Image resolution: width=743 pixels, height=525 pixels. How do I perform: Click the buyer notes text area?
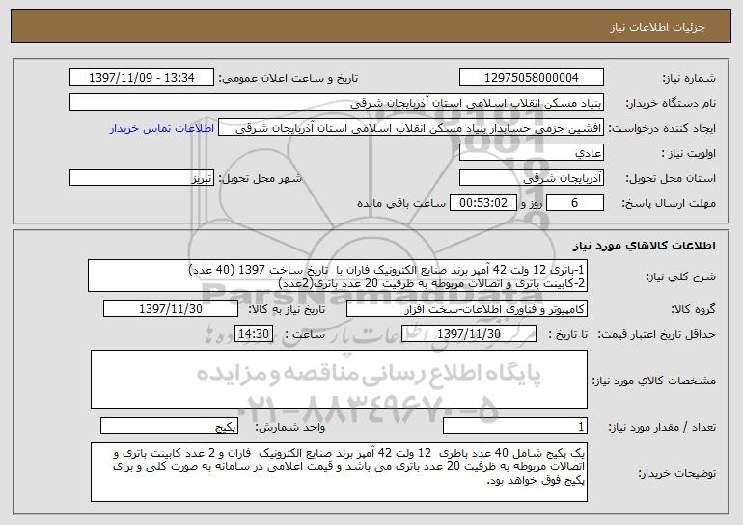point(339,472)
